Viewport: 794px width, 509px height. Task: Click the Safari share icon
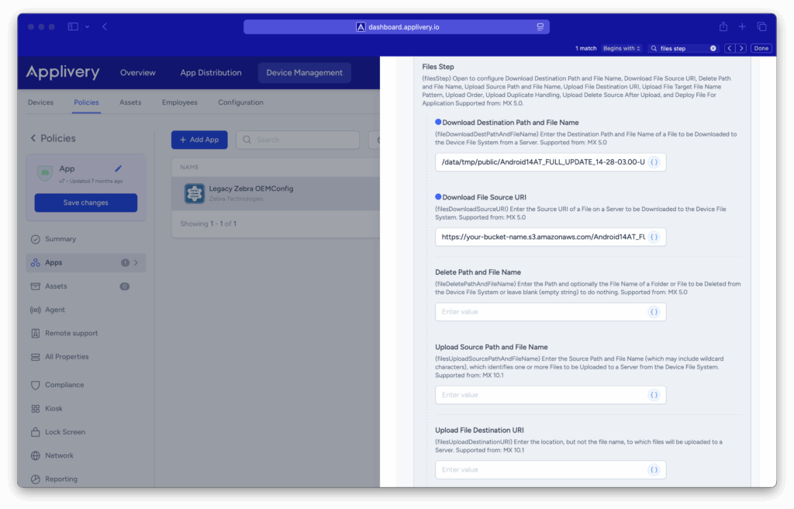coord(723,26)
